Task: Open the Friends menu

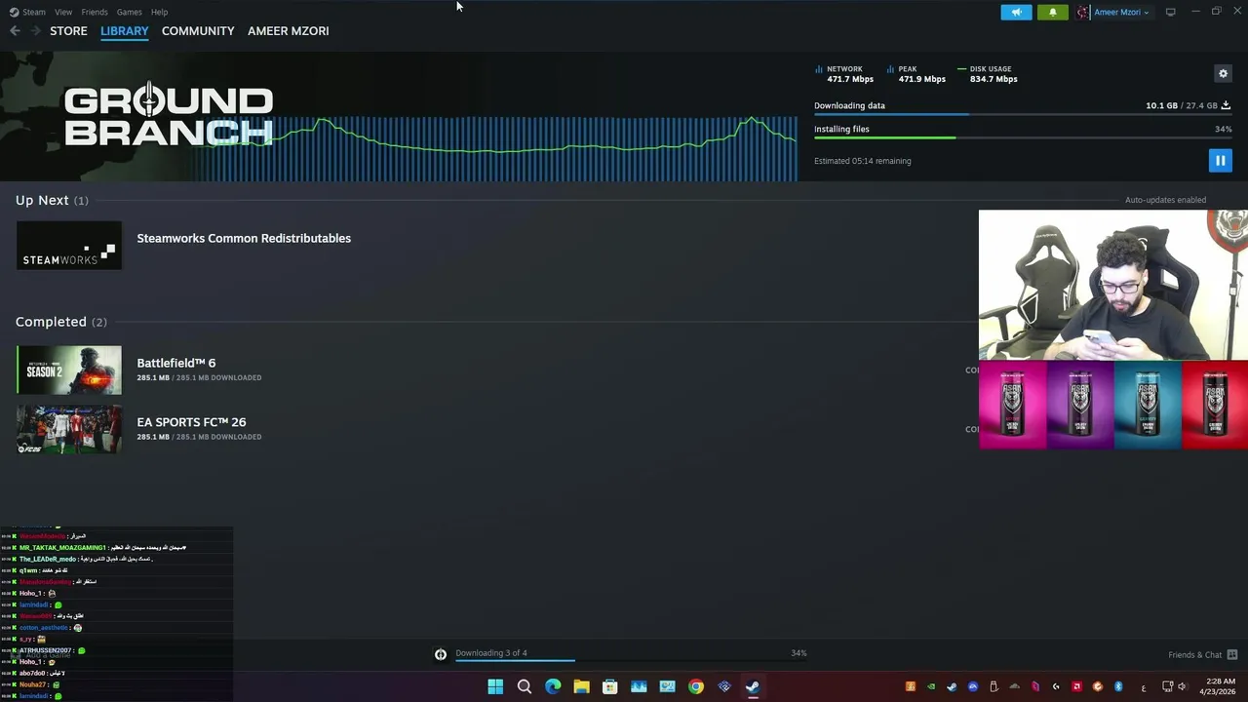Action: click(x=95, y=12)
